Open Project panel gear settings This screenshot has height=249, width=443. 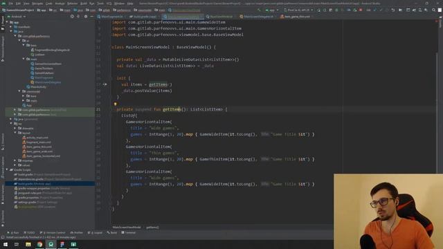tap(86, 17)
